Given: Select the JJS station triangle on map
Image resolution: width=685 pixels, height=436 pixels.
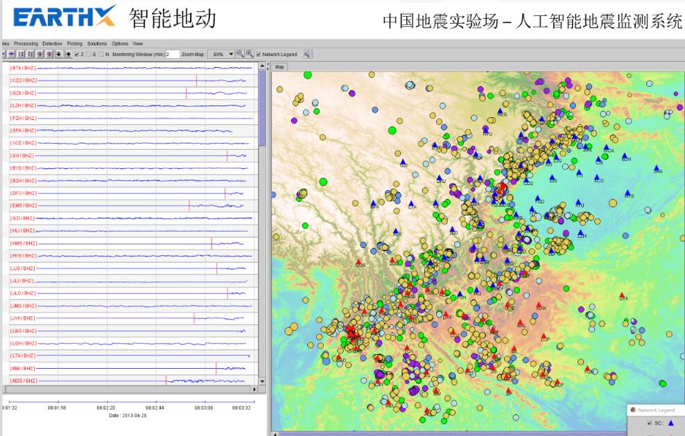Looking at the screenshot, I should point(552,177).
